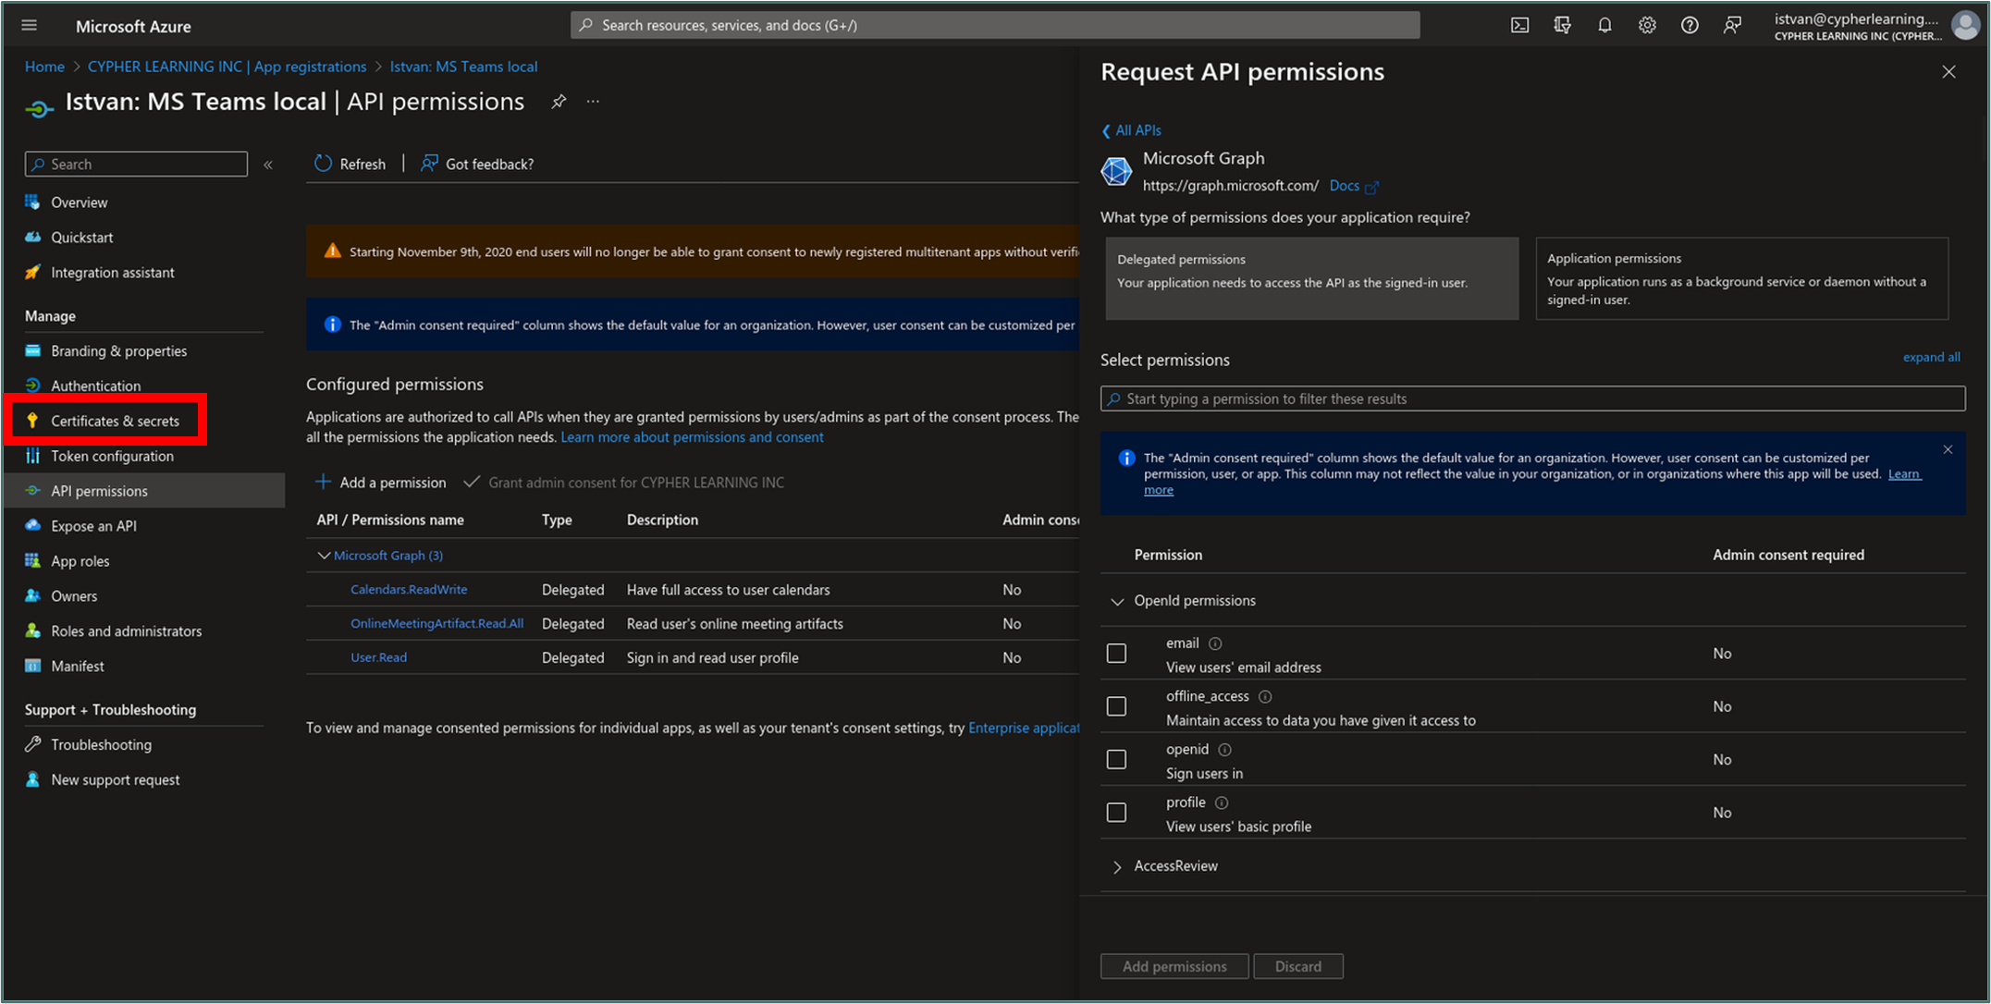1991x1004 pixels.
Task: Collapse the sidebar with double chevron
Action: [x=268, y=165]
